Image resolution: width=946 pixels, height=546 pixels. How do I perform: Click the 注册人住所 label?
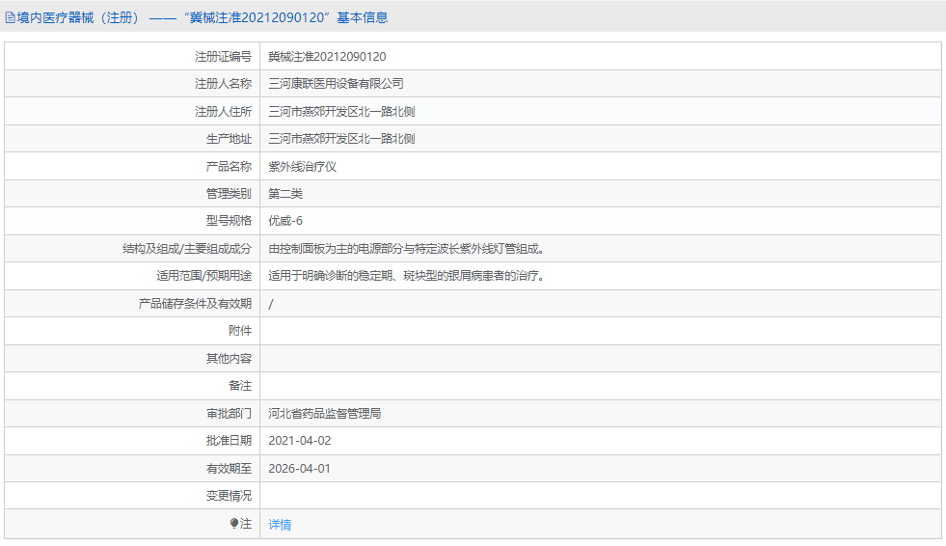coord(223,112)
